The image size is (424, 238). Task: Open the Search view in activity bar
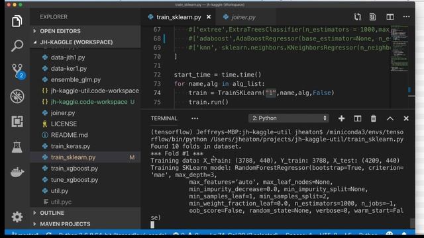pyautogui.click(x=17, y=46)
